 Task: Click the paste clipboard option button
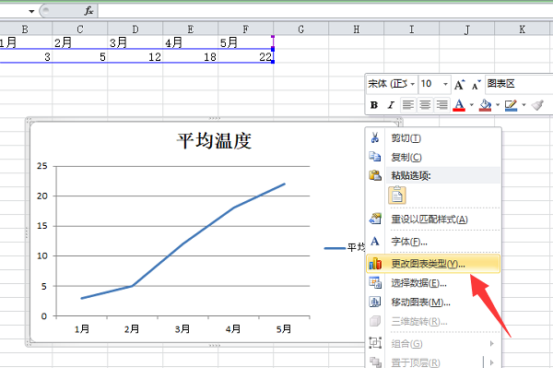[397, 196]
